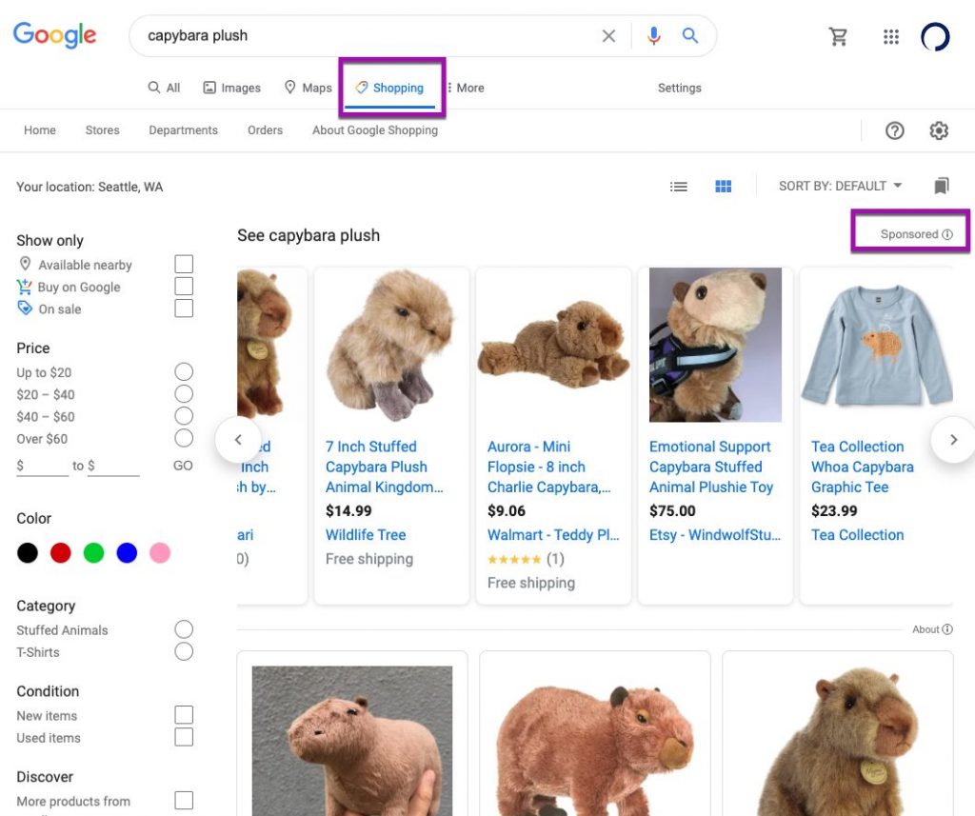Click the Google logo

(54, 35)
